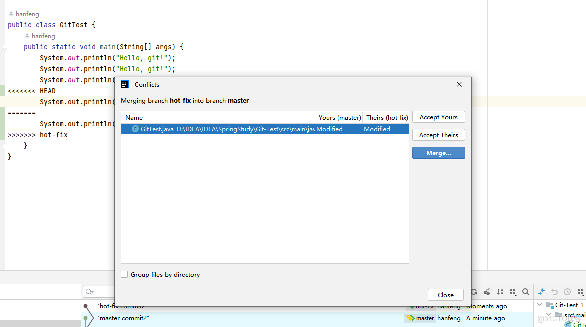Viewport: 586px width, 327px height.
Task: Click the revert undo arrow icon
Action: pos(554,292)
